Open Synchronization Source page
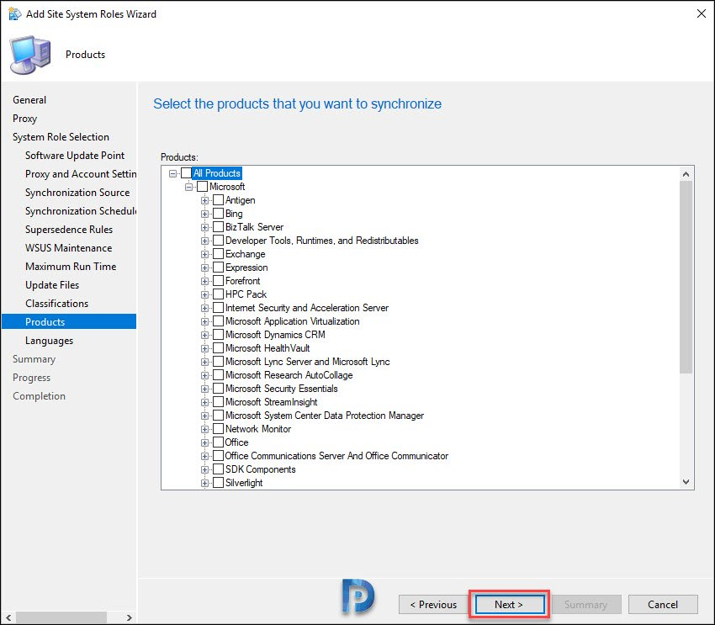This screenshot has height=625, width=715. tap(77, 193)
